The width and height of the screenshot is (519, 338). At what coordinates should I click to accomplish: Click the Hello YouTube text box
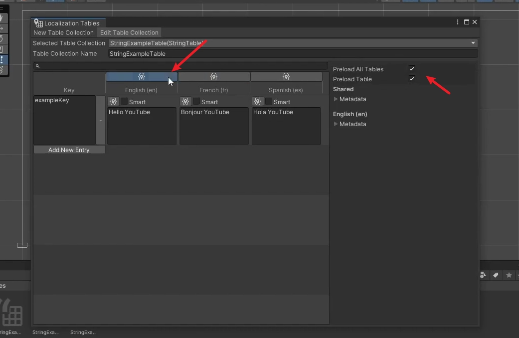click(142, 126)
